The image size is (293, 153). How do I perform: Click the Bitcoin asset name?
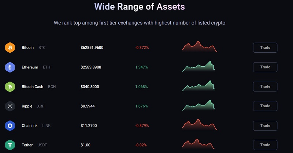coord(28,48)
